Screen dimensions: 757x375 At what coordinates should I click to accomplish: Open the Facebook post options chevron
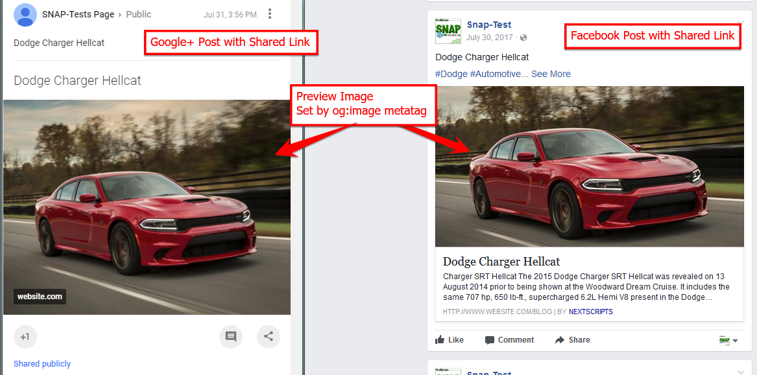point(741,23)
